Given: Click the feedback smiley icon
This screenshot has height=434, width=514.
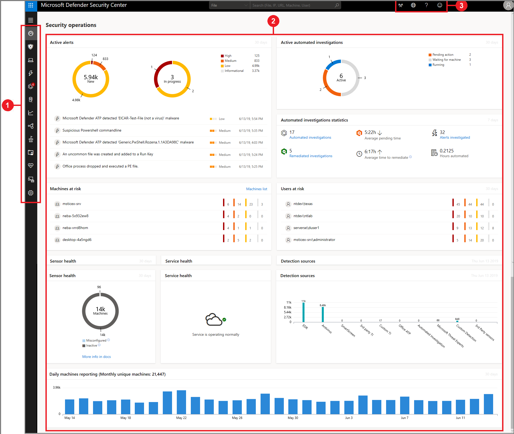Looking at the screenshot, I should (x=439, y=5).
